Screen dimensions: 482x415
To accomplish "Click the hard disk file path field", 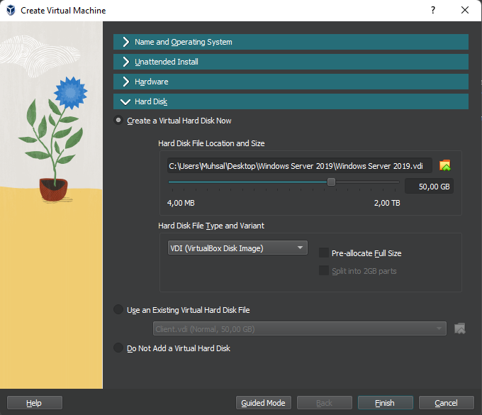I will point(299,166).
